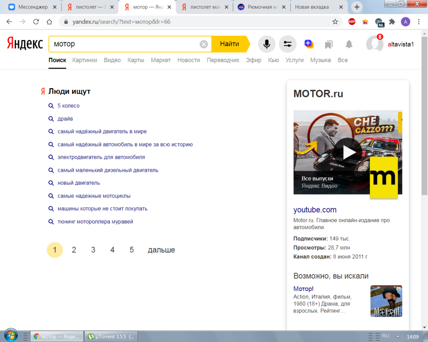Reload the page
428x342 pixels.
pyautogui.click(x=36, y=21)
